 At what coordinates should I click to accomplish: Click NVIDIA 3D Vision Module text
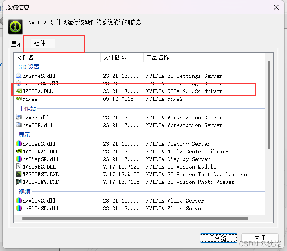pos(181,167)
